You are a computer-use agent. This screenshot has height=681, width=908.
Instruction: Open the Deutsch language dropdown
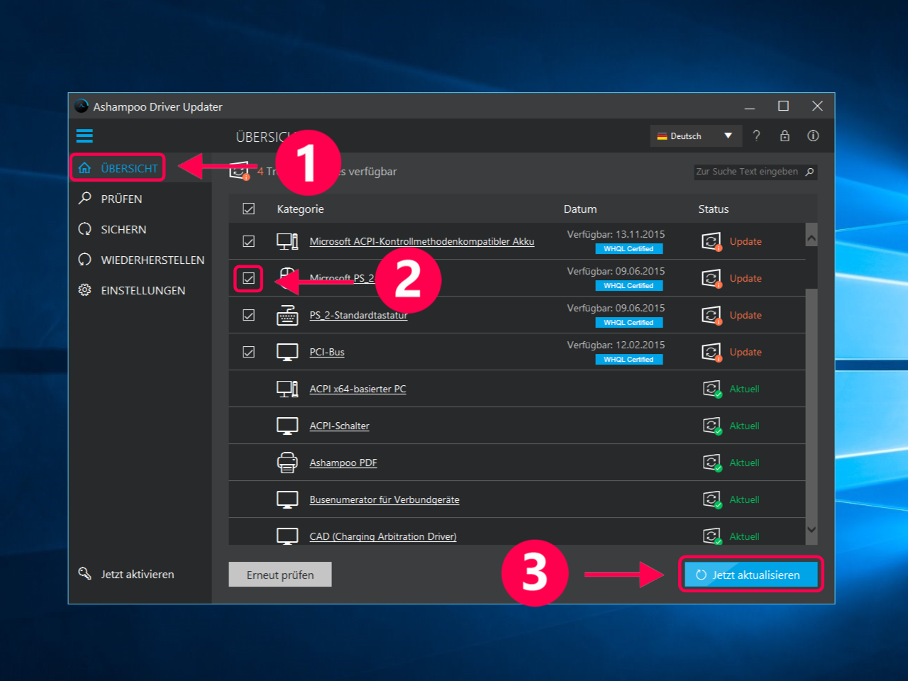point(696,135)
